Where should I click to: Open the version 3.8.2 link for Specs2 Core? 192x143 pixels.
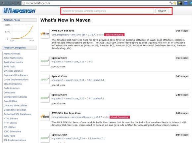click(90, 61)
